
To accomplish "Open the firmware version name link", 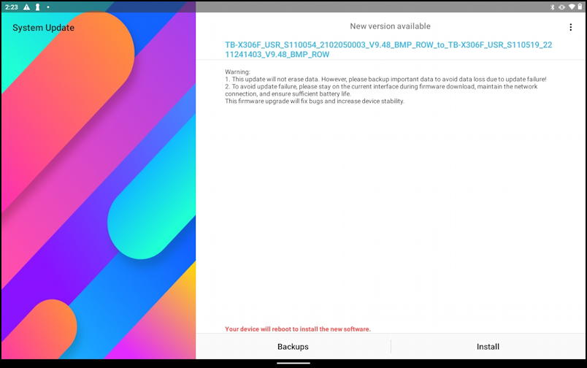I will coord(388,50).
